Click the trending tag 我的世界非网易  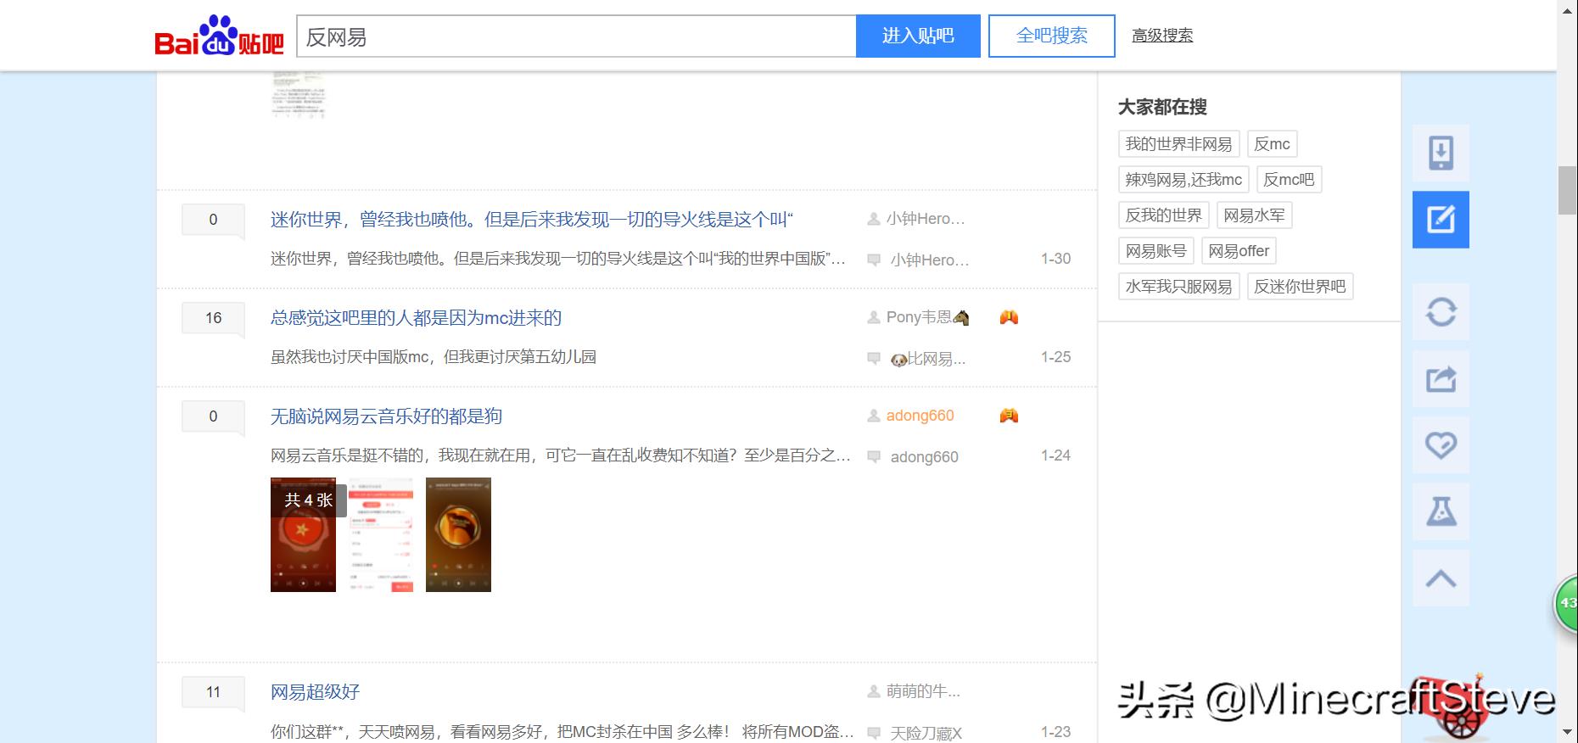pyautogui.click(x=1178, y=144)
